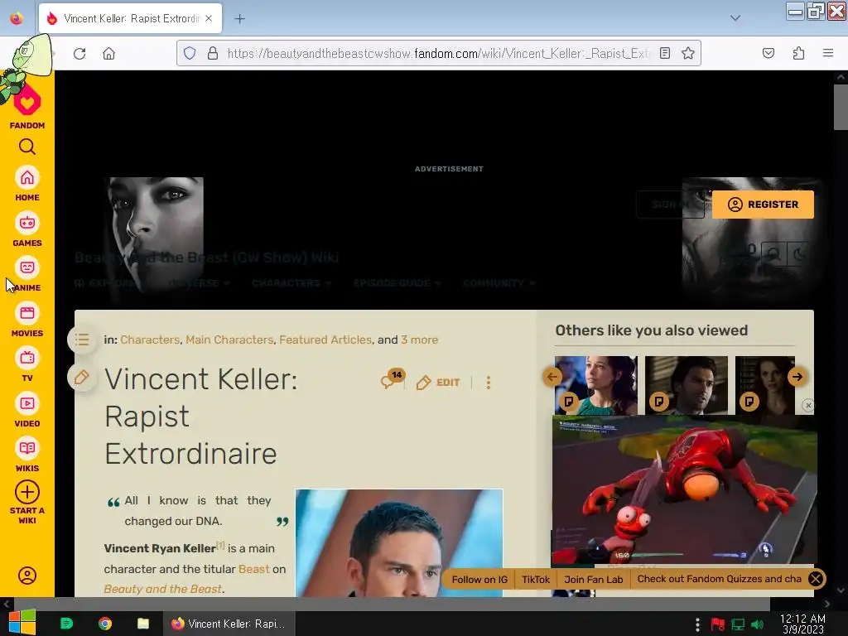Expand the Characters nav dropdown
This screenshot has width=848, height=636.
(291, 283)
